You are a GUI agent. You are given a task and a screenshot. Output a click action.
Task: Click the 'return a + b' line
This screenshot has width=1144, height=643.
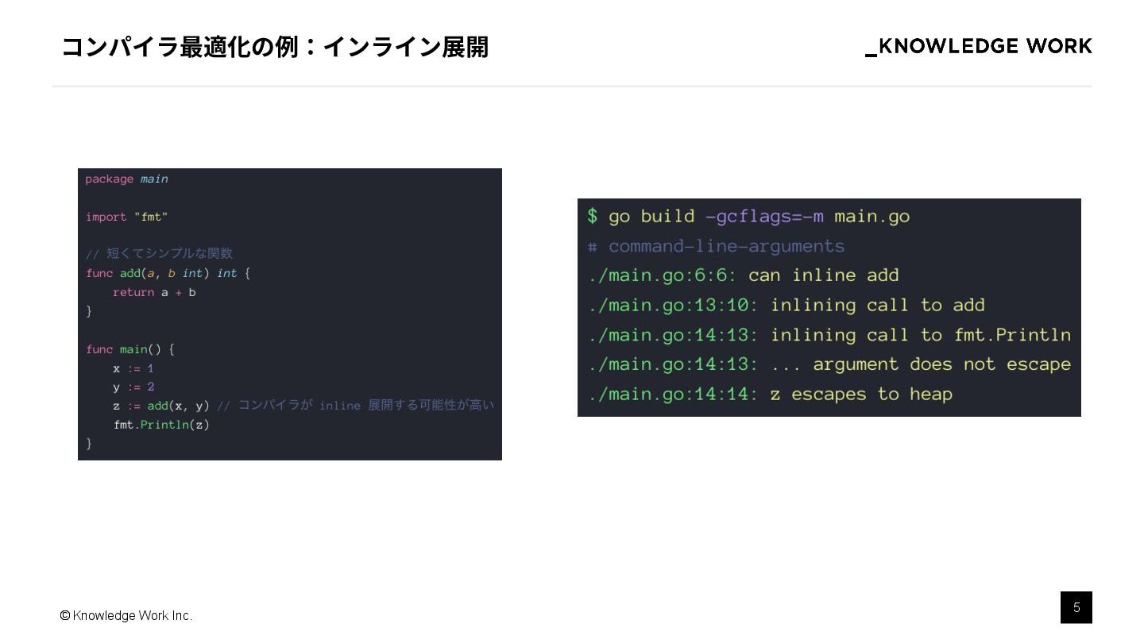click(154, 292)
